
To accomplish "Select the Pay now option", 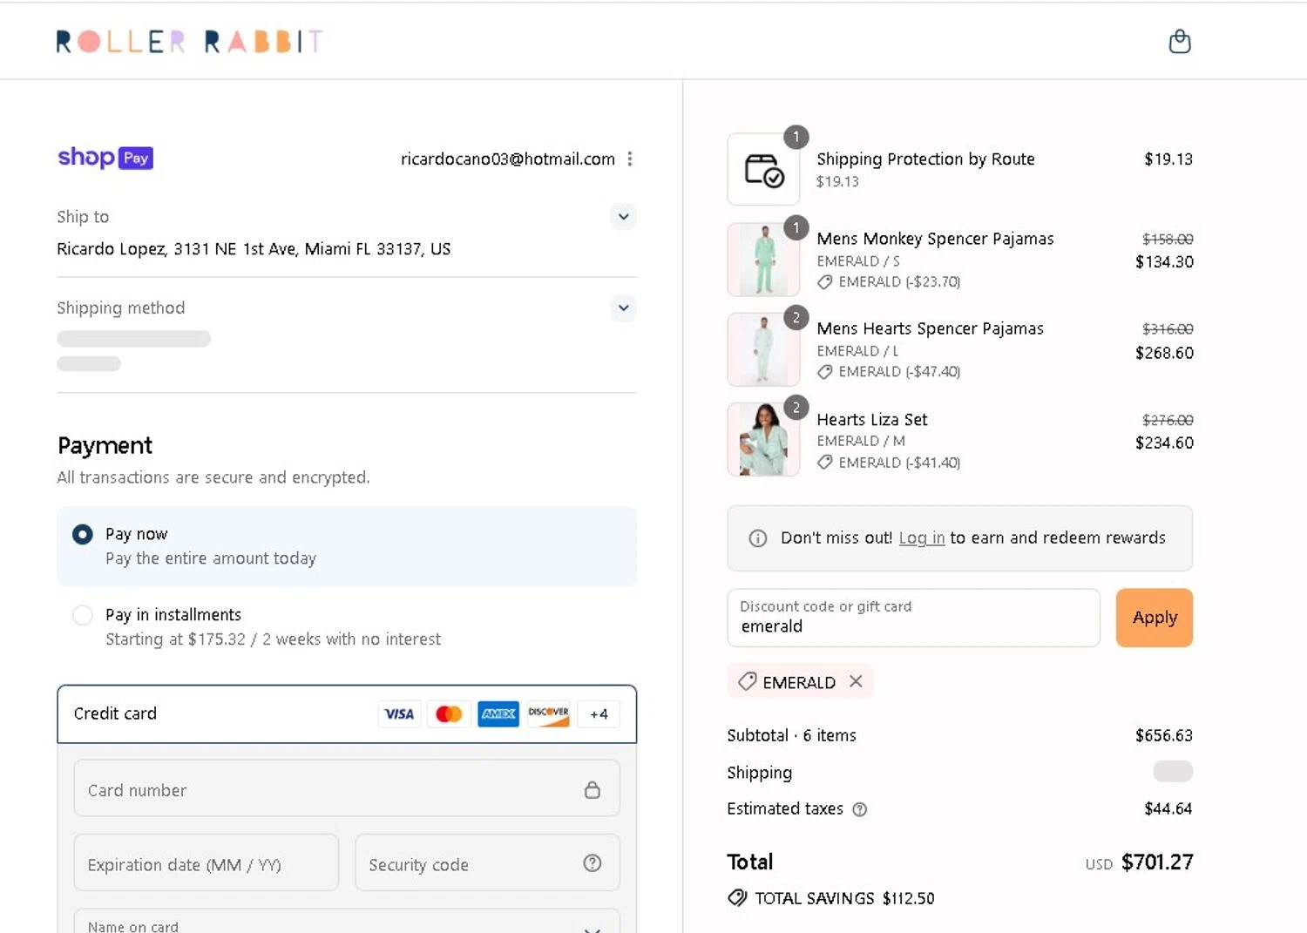I will (x=82, y=534).
